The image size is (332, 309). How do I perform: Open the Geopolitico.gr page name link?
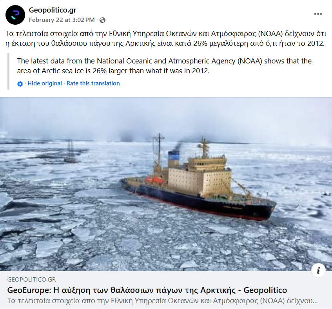click(53, 10)
